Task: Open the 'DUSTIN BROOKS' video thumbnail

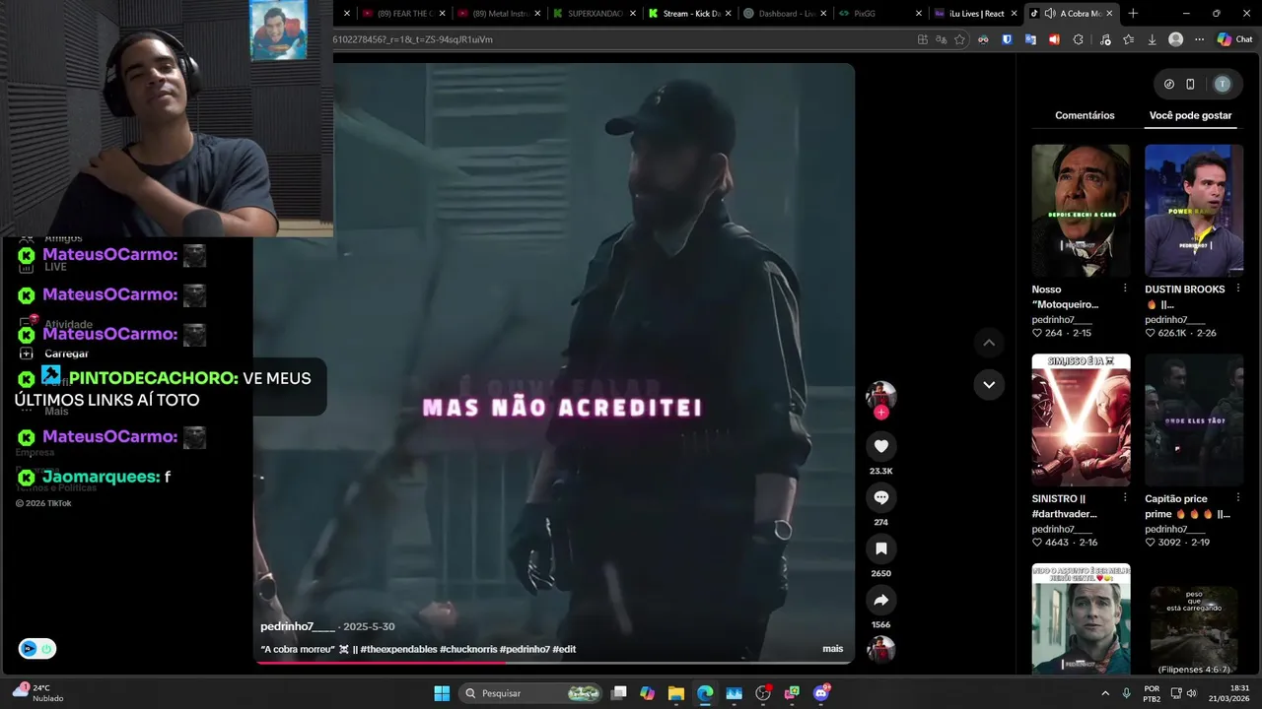Action: click(x=1194, y=211)
